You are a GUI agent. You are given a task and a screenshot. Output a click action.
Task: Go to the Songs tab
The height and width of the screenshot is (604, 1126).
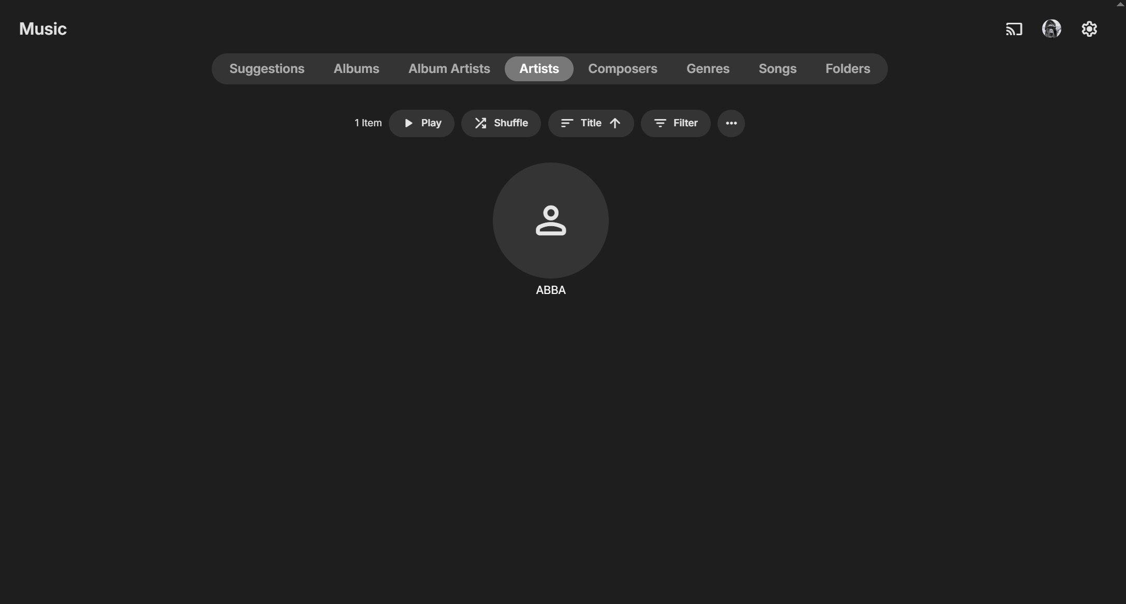click(777, 69)
